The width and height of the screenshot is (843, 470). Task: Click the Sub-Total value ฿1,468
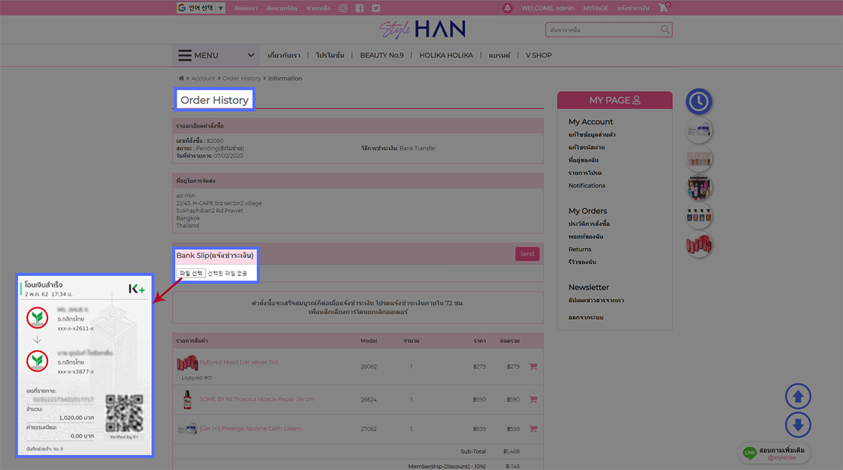[x=511, y=452]
